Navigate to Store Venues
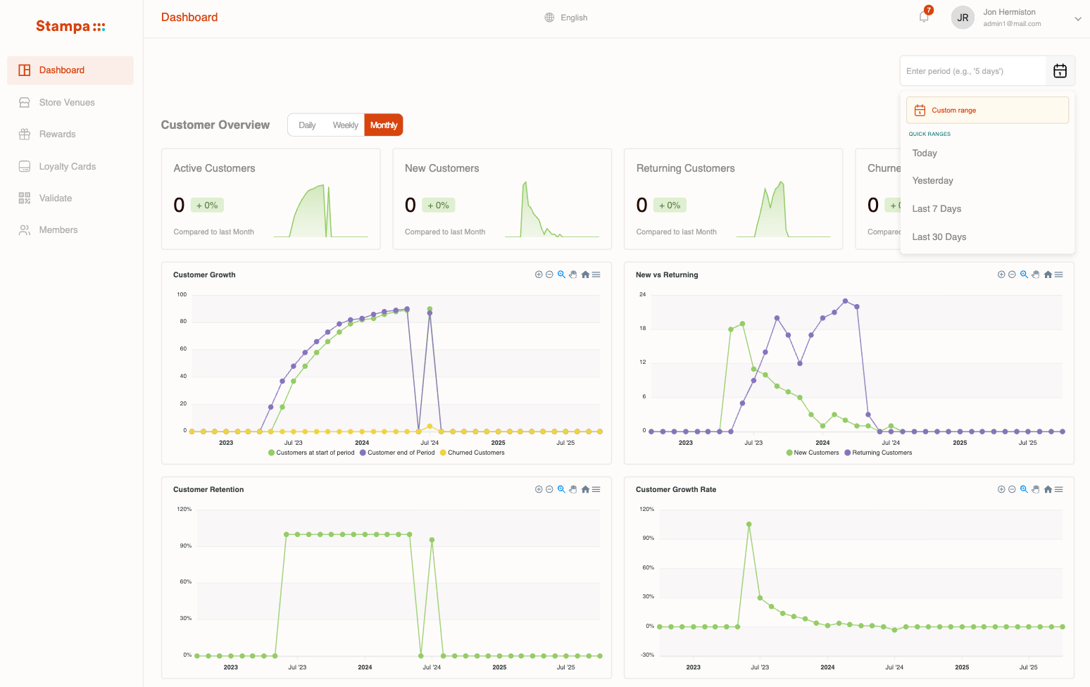The width and height of the screenshot is (1090, 687). (65, 102)
